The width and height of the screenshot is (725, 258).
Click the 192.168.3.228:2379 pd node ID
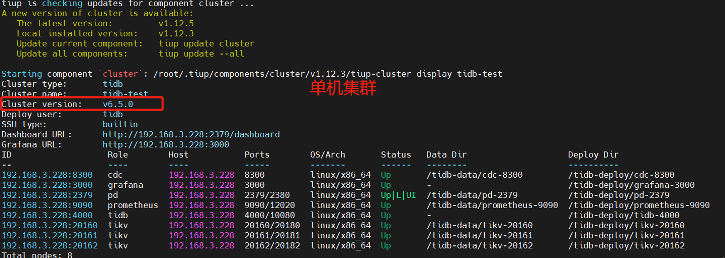(x=47, y=195)
